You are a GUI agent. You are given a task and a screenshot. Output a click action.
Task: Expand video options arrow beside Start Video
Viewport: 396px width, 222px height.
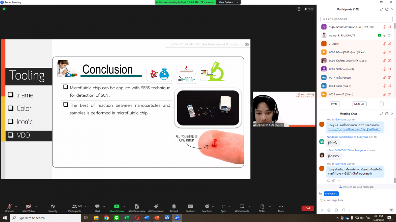tap(36, 206)
